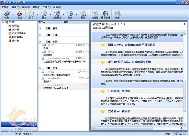Collapse the 日期: 今天 mail group
This screenshot has height=136, width=189.
[40, 68]
